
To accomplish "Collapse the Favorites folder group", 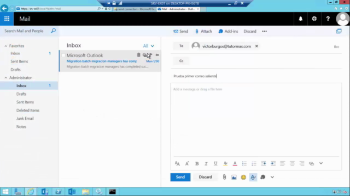I will [6, 46].
